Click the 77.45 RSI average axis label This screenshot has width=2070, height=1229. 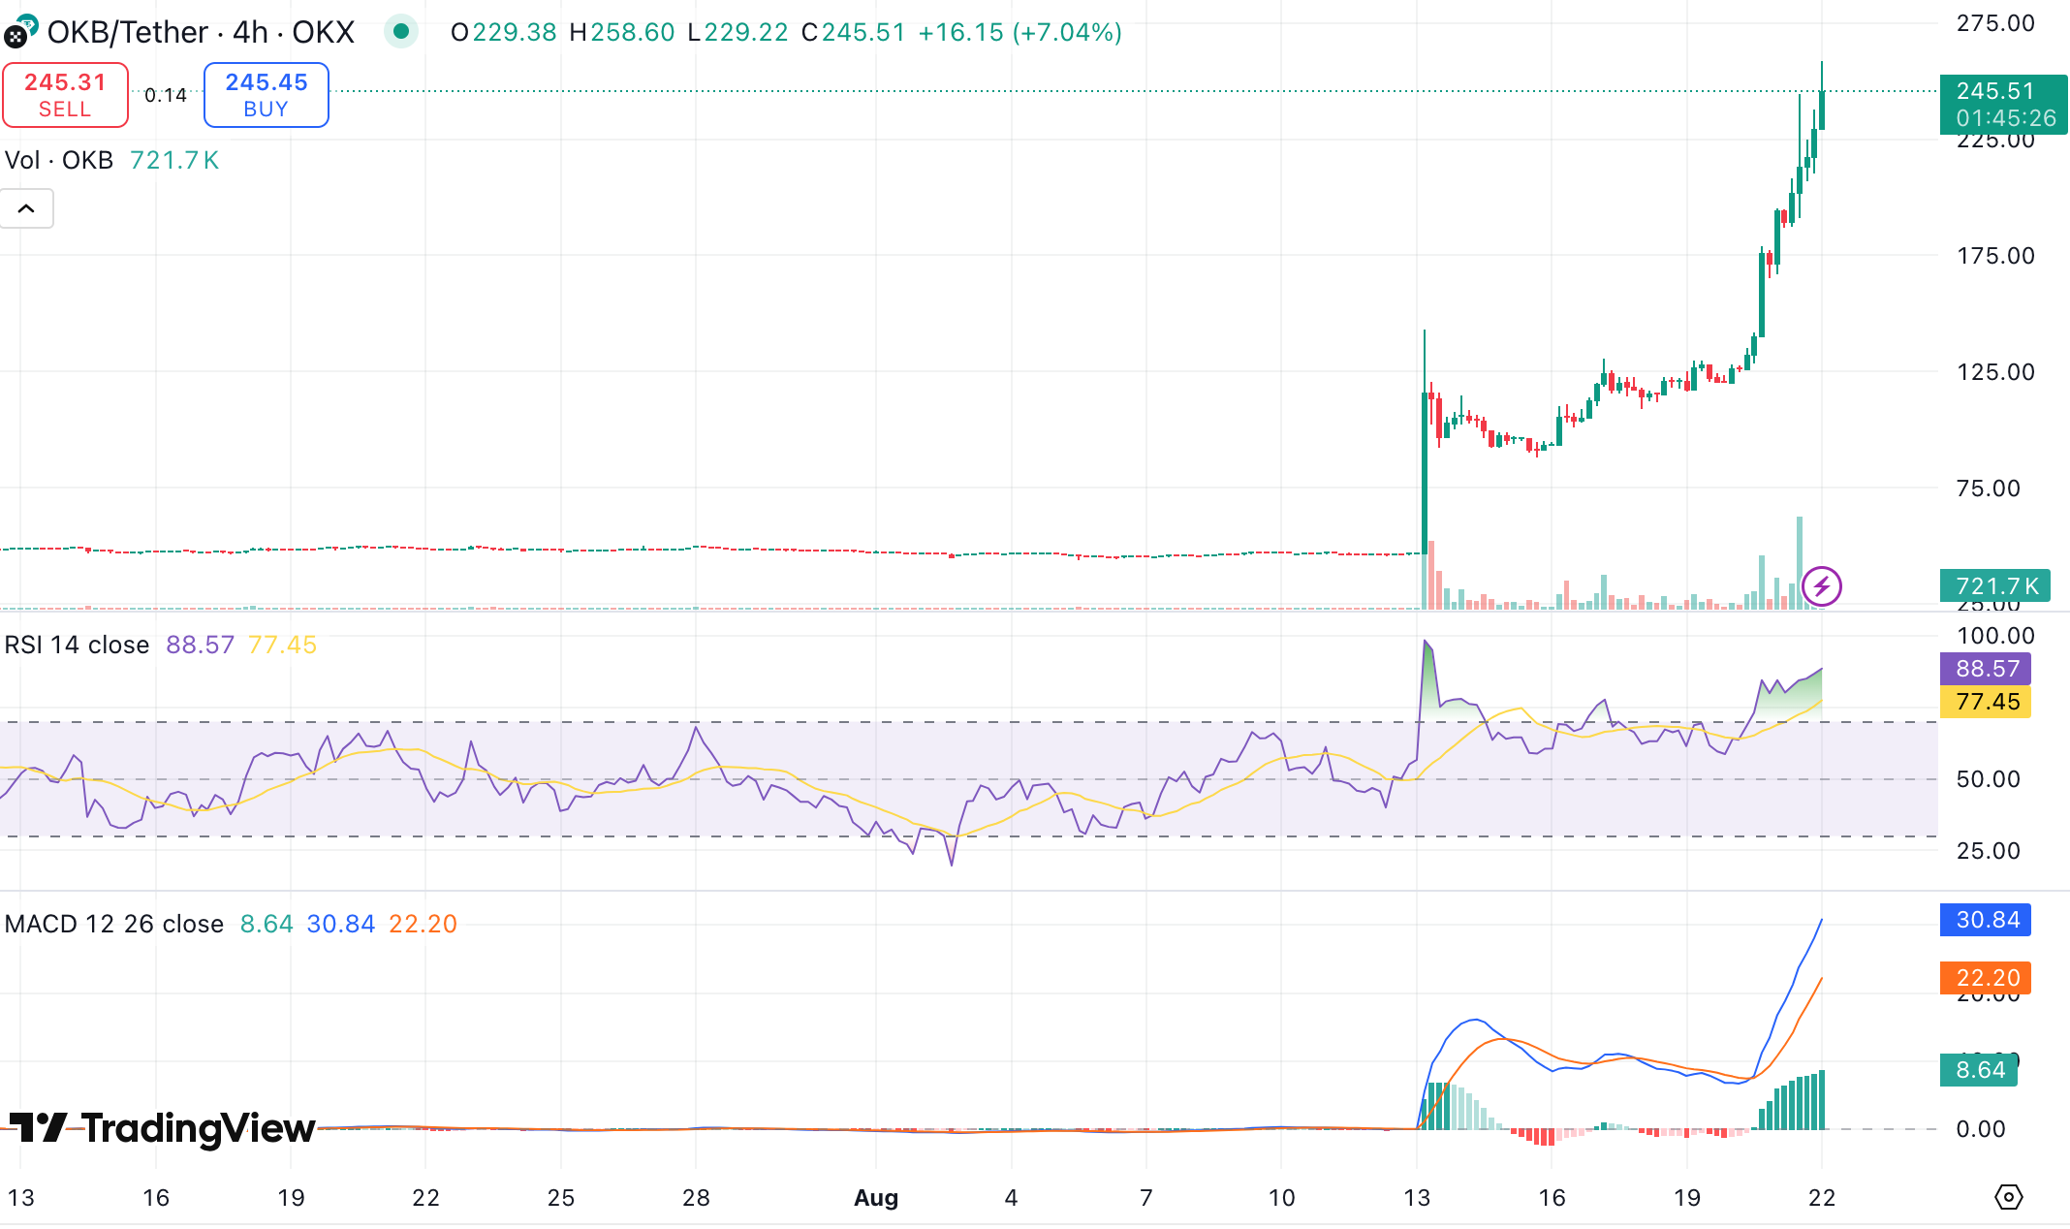click(x=1986, y=702)
